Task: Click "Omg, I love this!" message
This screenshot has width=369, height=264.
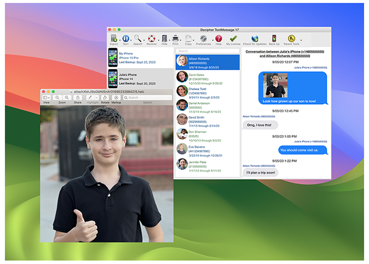Action: 260,125
